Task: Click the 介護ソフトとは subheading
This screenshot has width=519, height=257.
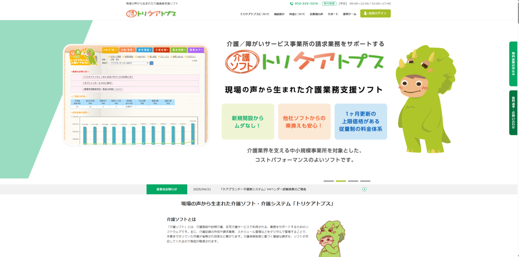Action: (181, 219)
